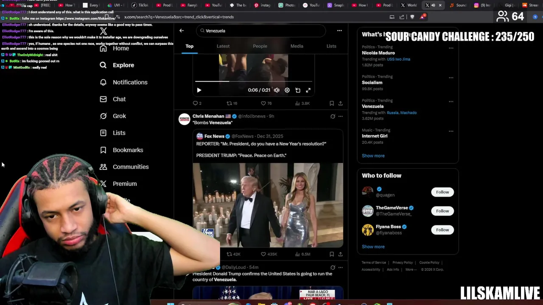Repost the video post with 16 reposts
The width and height of the screenshot is (543, 305).
[x=232, y=103]
